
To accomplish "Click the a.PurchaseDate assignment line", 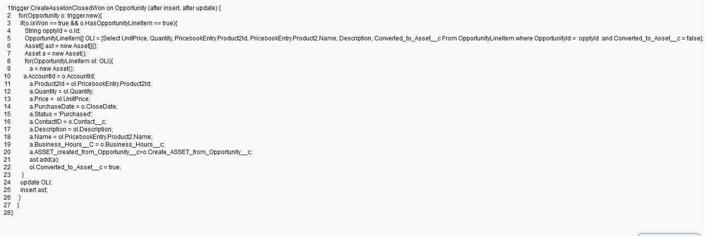I will click(x=73, y=107).
